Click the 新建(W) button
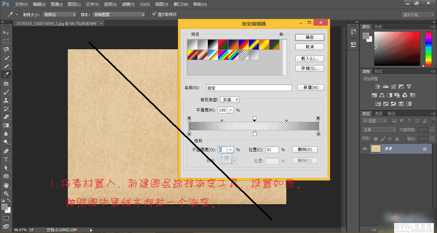Image resolution: width=437 pixels, height=233 pixels. (x=311, y=88)
